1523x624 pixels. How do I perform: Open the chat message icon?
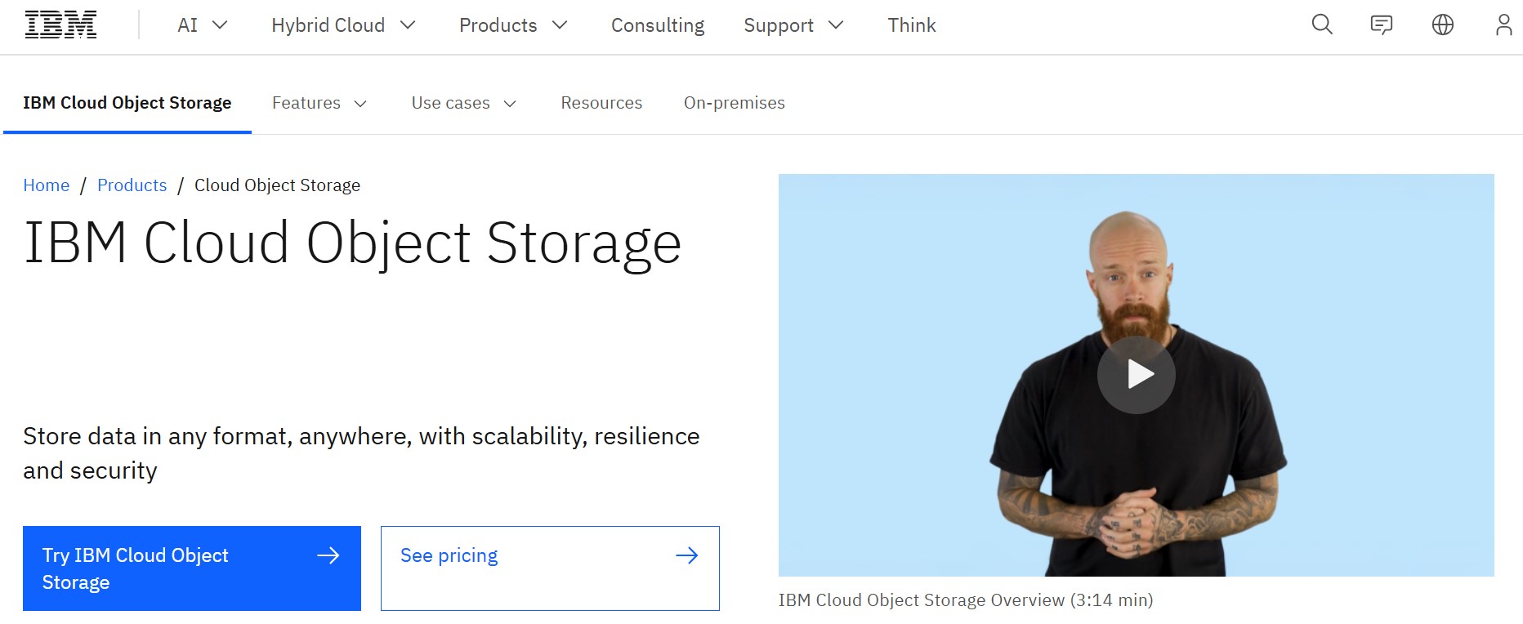pyautogui.click(x=1382, y=25)
